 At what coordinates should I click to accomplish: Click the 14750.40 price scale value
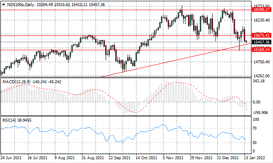261,62
